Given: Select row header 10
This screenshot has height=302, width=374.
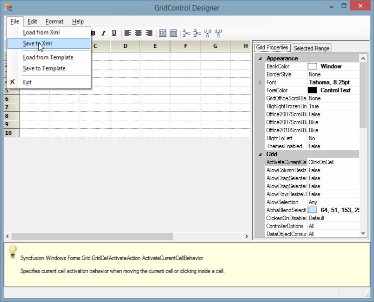Looking at the screenshot, I should click(x=11, y=133).
